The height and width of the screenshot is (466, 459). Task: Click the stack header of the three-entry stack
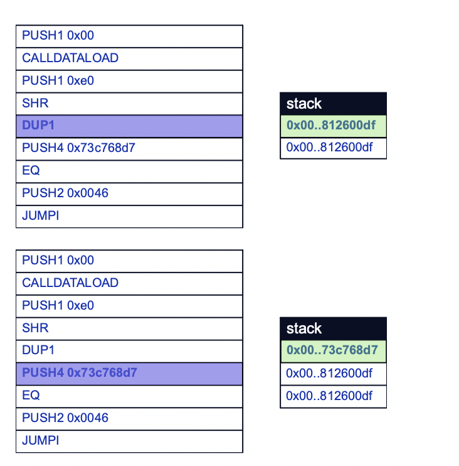[x=333, y=328]
